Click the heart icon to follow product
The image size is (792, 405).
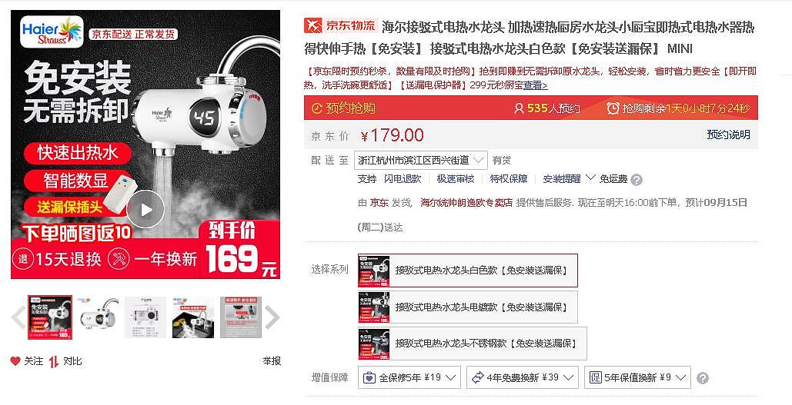click(15, 361)
